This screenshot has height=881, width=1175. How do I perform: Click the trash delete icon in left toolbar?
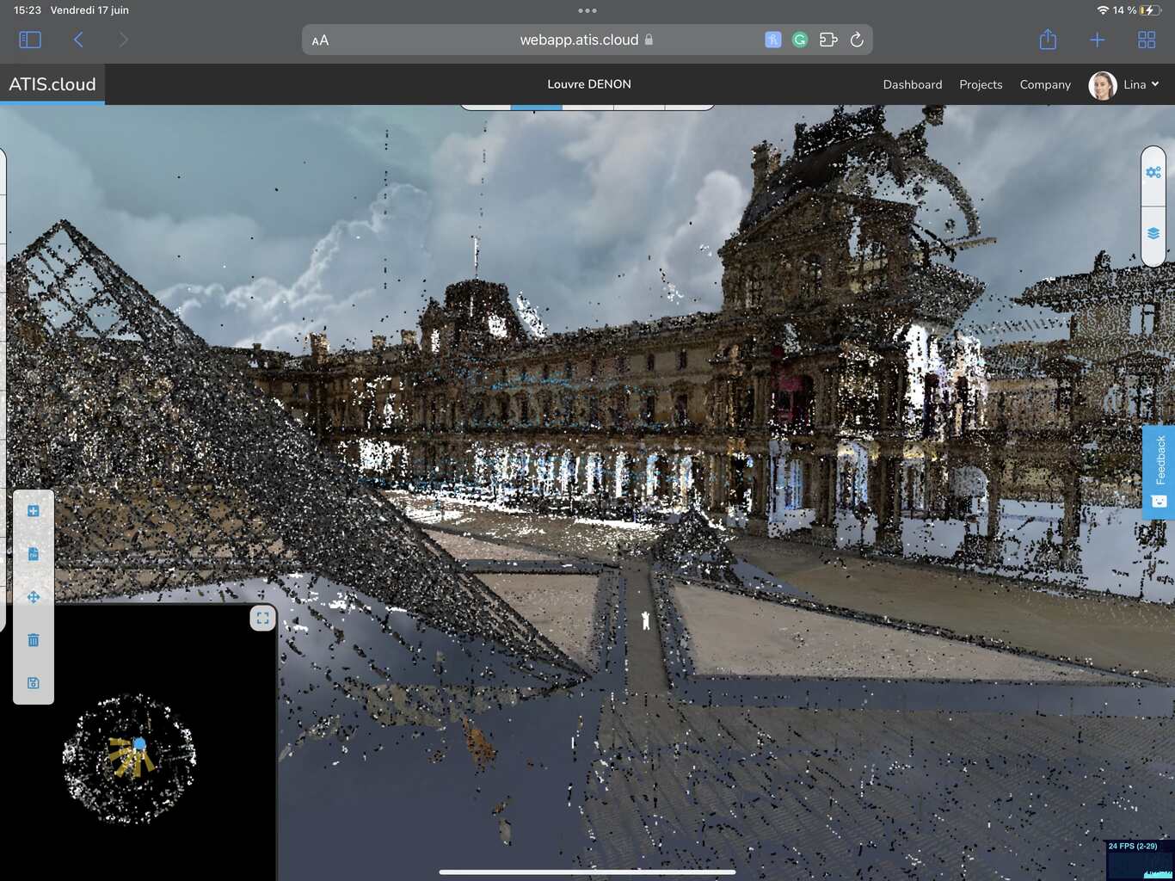33,639
